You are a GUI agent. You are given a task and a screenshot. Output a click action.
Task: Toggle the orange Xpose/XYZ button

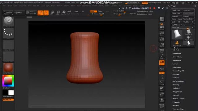(x=162, y=73)
